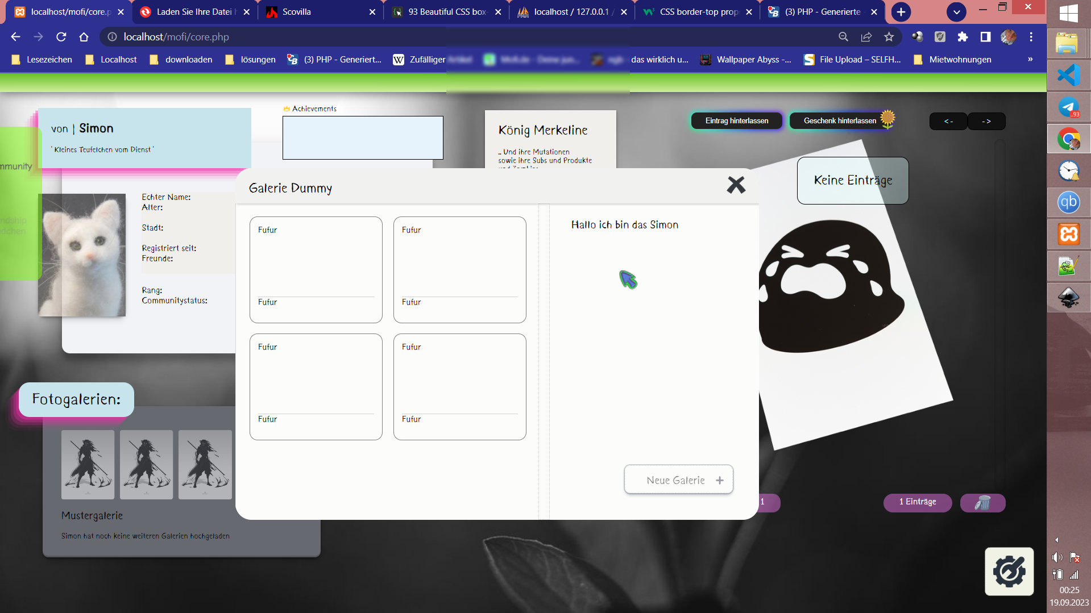
Task: Click the second Mustergalerie thumbnail
Action: point(147,465)
